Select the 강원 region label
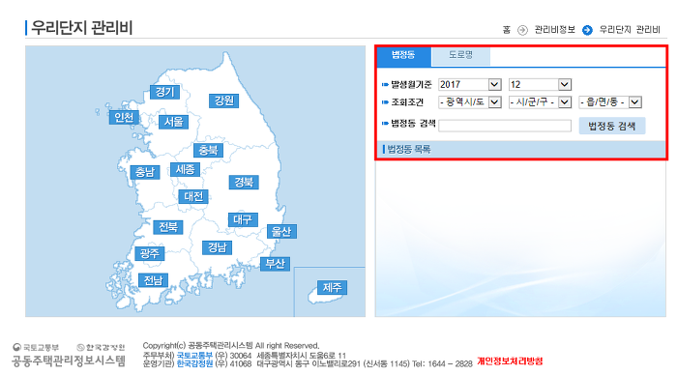The height and width of the screenshot is (375, 677). click(x=223, y=101)
